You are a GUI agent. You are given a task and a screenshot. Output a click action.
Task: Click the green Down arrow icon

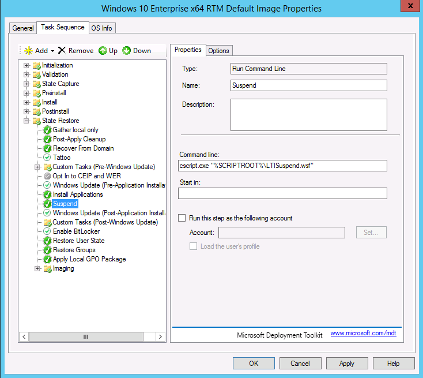pyautogui.click(x=127, y=51)
